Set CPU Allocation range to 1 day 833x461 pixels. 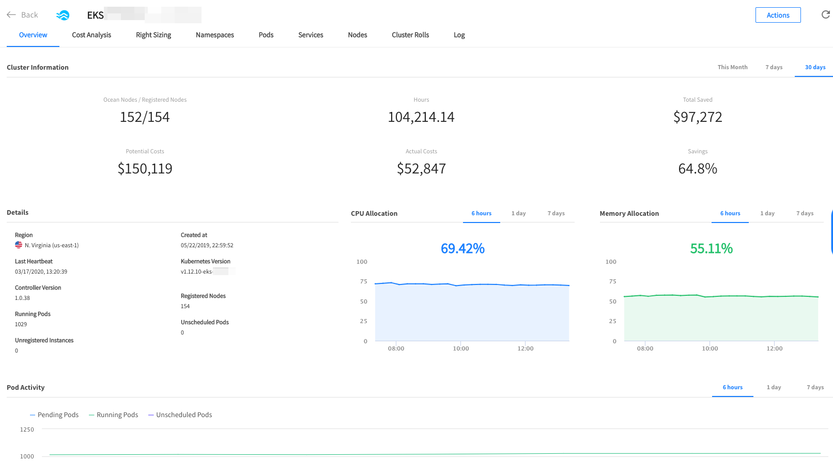click(518, 213)
